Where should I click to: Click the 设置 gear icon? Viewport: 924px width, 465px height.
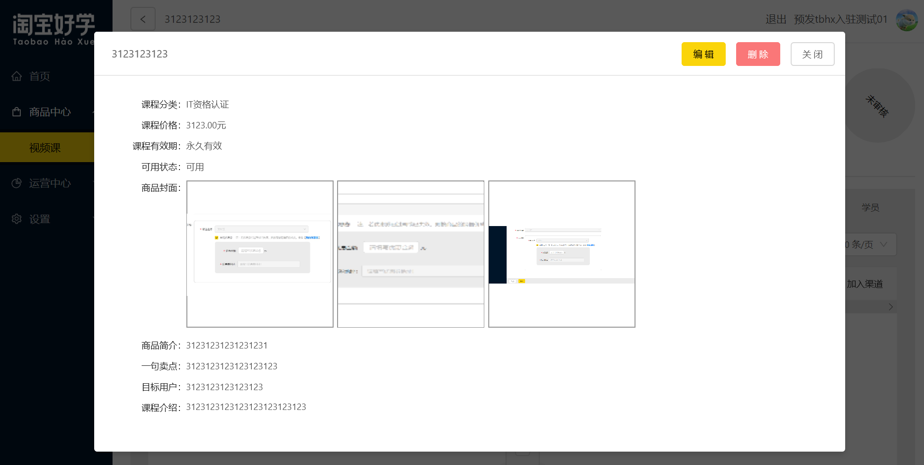click(x=17, y=219)
